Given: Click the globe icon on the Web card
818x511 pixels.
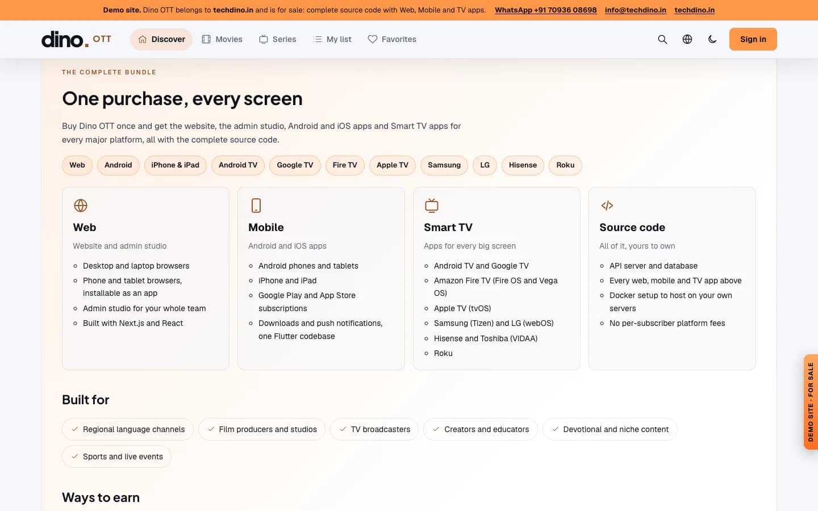Looking at the screenshot, I should point(81,206).
